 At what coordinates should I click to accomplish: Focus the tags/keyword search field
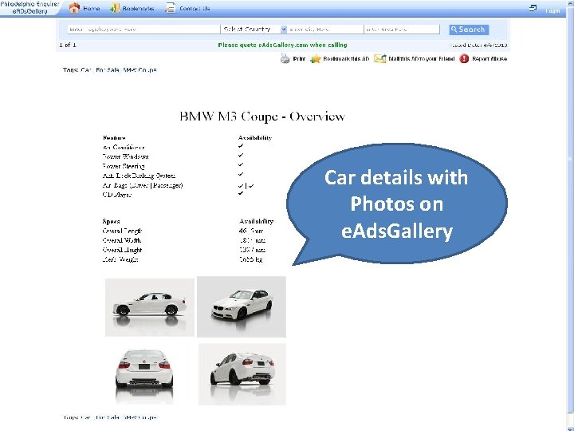click(x=143, y=29)
